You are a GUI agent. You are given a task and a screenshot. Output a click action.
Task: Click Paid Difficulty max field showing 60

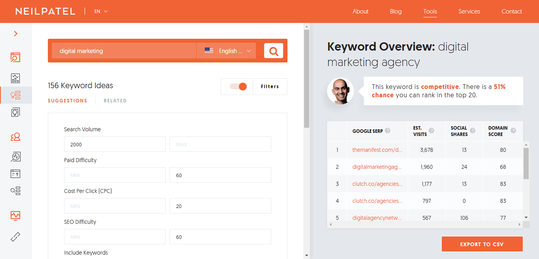coord(220,175)
